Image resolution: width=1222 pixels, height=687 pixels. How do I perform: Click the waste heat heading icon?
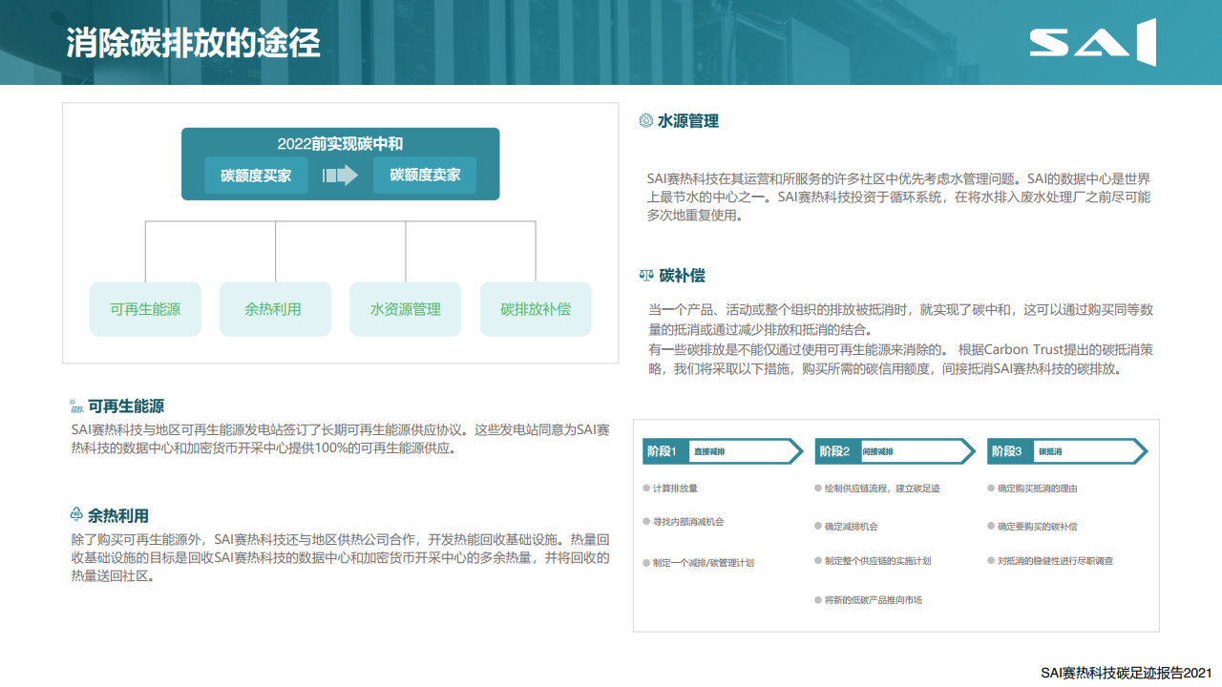point(76,516)
